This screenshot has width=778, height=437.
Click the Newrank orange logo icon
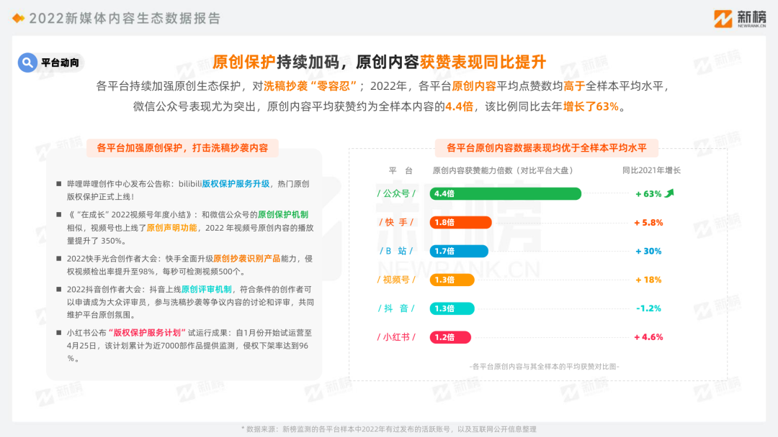point(723,19)
